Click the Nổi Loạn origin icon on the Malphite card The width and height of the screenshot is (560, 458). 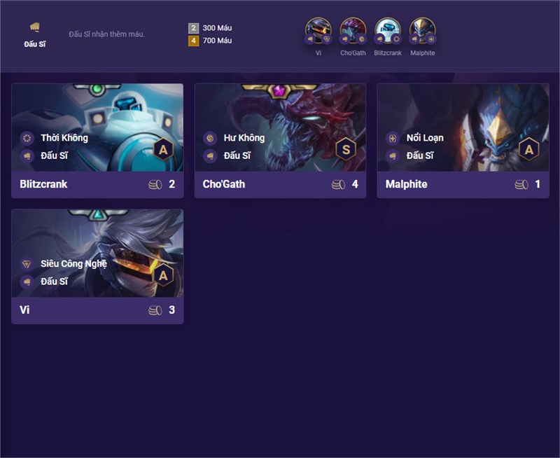[x=393, y=138]
